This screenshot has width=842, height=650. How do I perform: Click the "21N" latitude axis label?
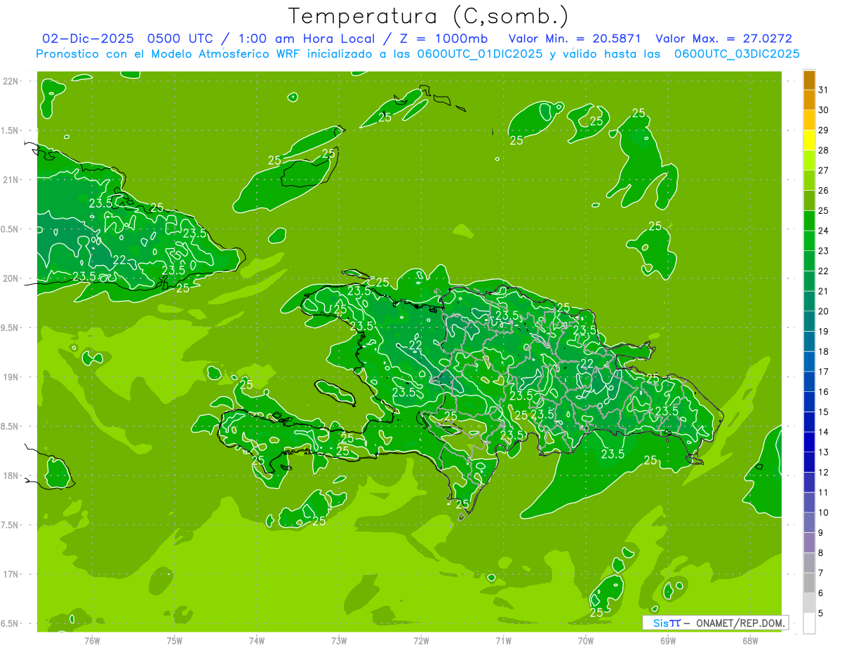(x=11, y=180)
